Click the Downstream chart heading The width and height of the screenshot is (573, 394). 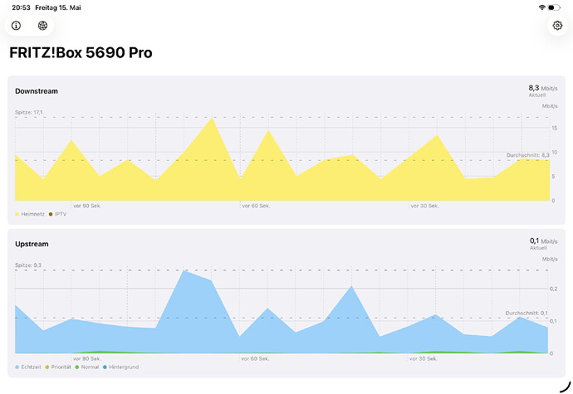pos(37,91)
